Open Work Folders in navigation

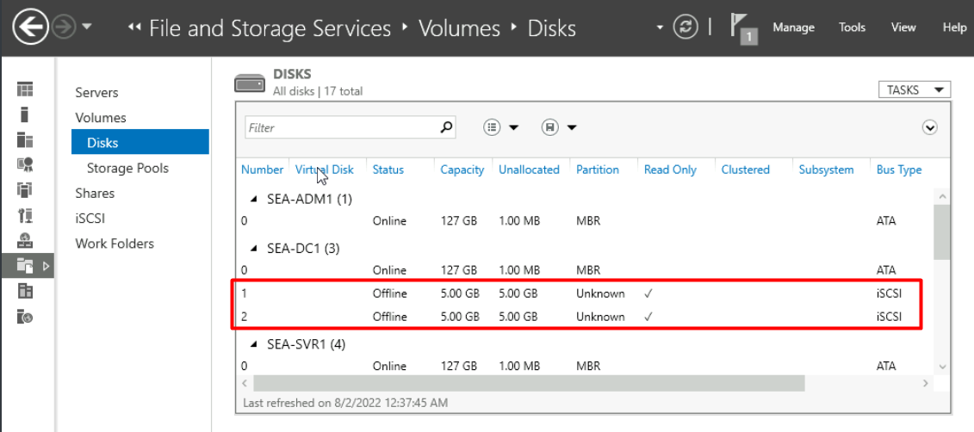(x=115, y=244)
